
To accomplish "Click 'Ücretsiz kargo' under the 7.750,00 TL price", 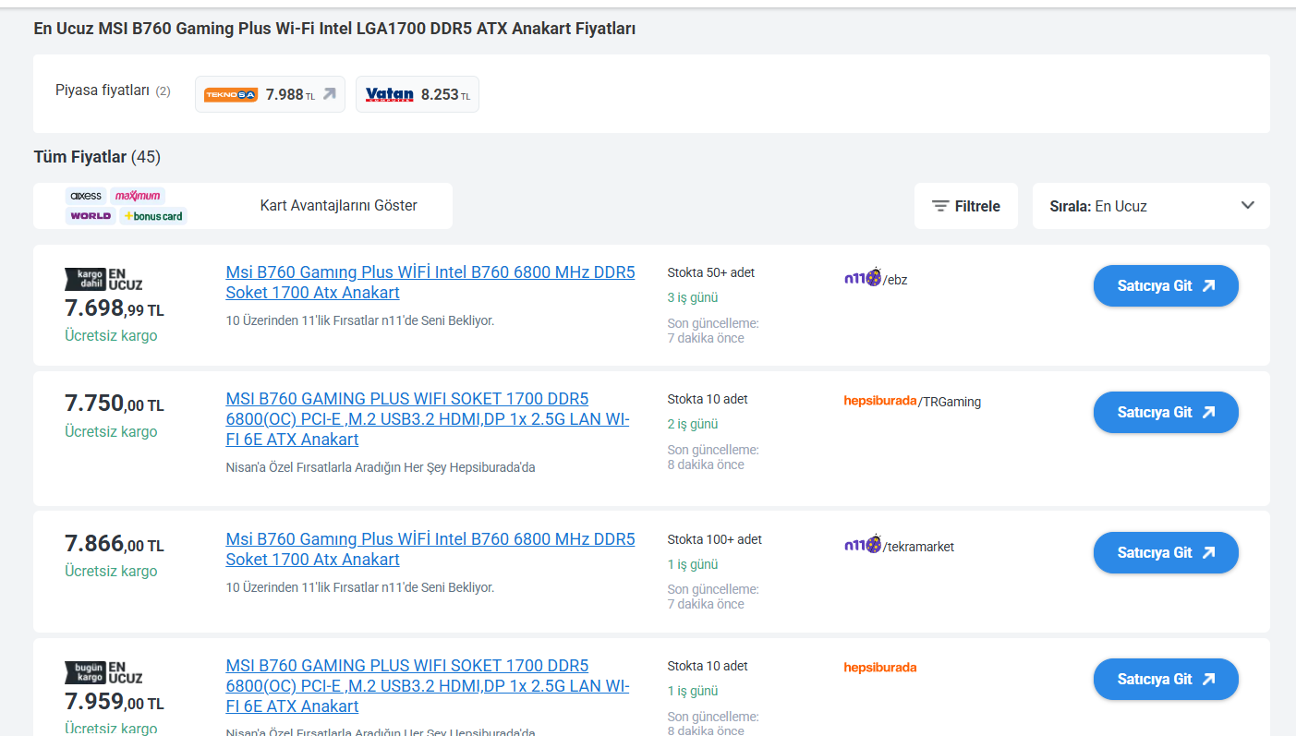I will [x=111, y=431].
